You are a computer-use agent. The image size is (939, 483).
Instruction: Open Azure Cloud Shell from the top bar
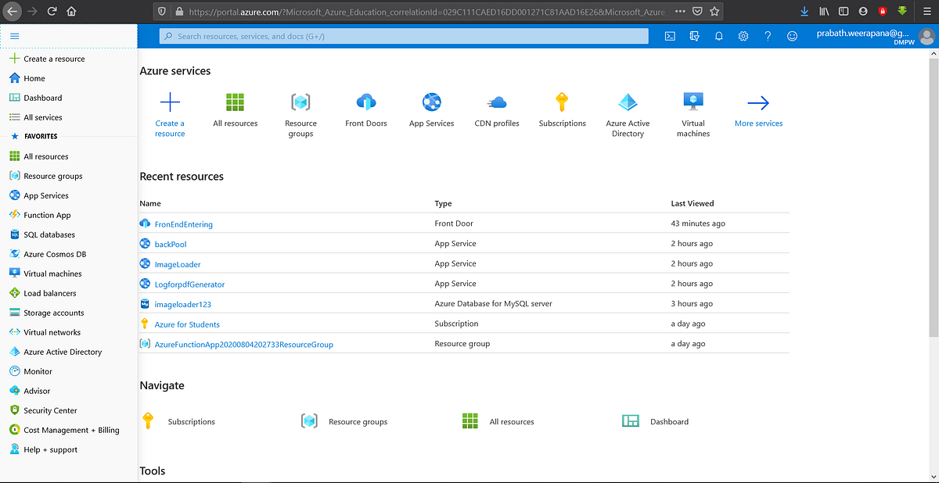(670, 35)
